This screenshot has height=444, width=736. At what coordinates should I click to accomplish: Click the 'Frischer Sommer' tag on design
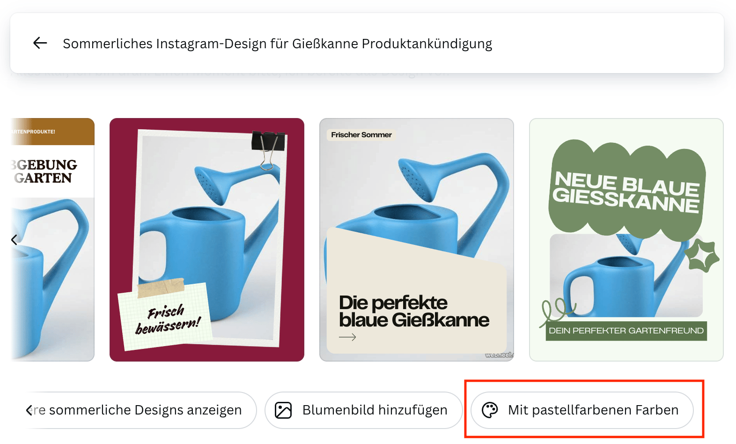(361, 135)
